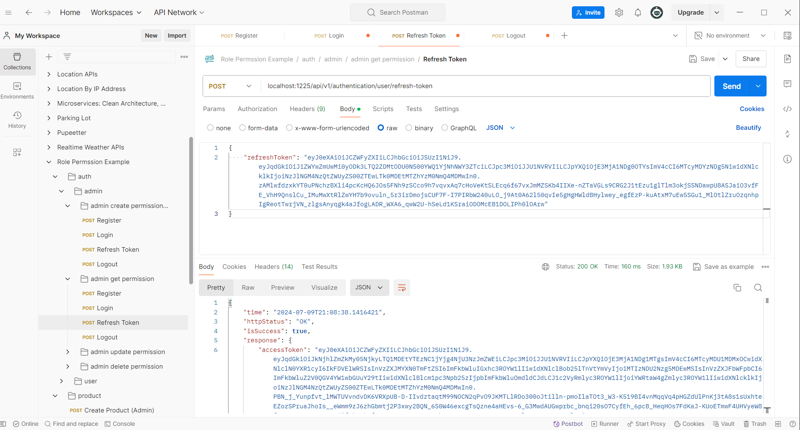Open documentation icon in right sidebar

(787, 59)
